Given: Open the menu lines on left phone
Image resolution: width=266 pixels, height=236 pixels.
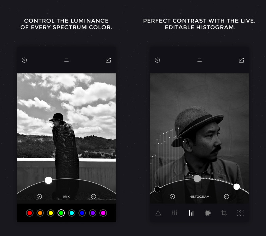Looking at the screenshot, I should pos(66,60).
